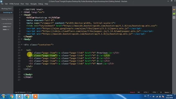Open the HTML Format menu
This screenshot has width=176, height=99.
coord(14,4)
